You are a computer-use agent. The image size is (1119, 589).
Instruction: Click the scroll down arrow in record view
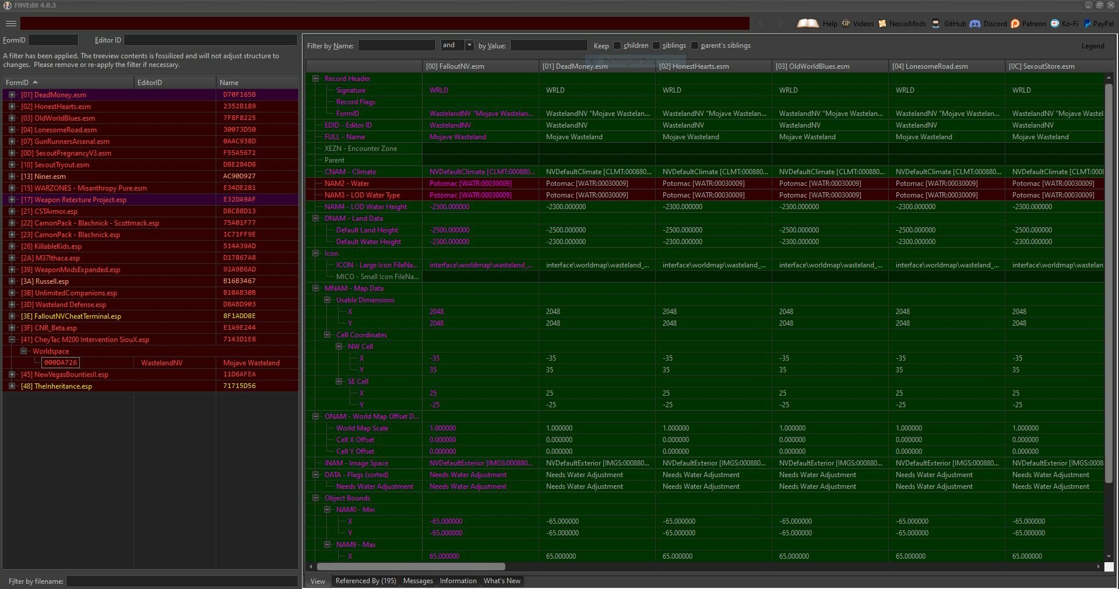point(1109,556)
